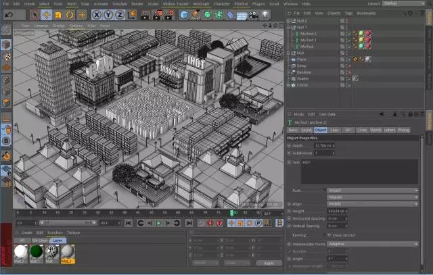Select the green material swatch
Viewport: 433px width, 275px height.
tap(35, 250)
